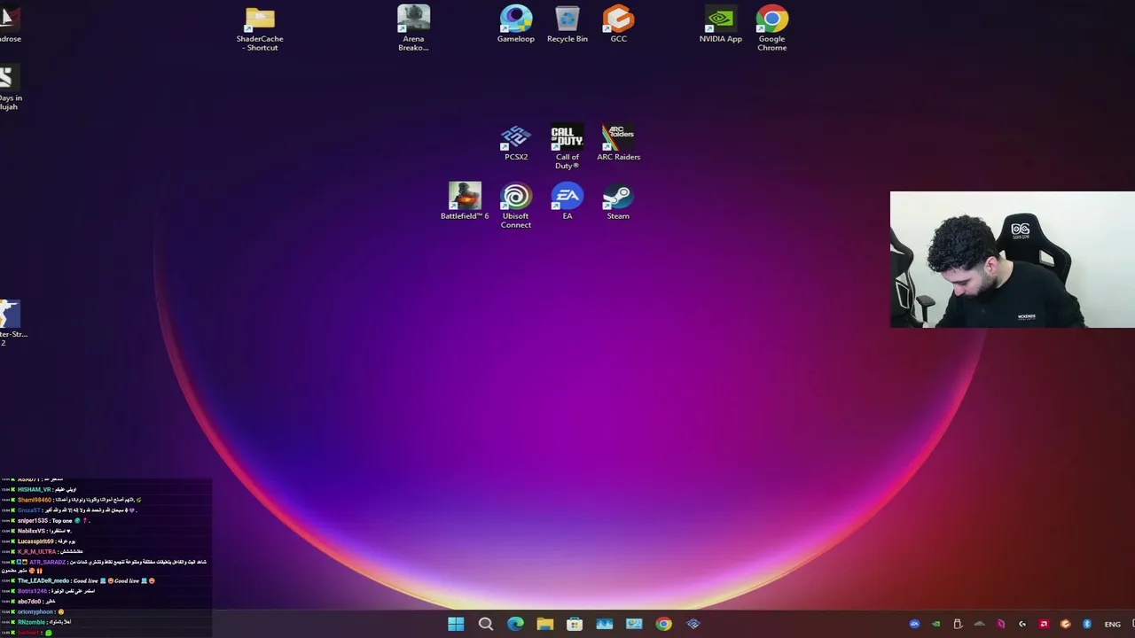The width and height of the screenshot is (1135, 638).
Task: Click username The_LEADeR_medo in chat overlay
Action: 43,581
